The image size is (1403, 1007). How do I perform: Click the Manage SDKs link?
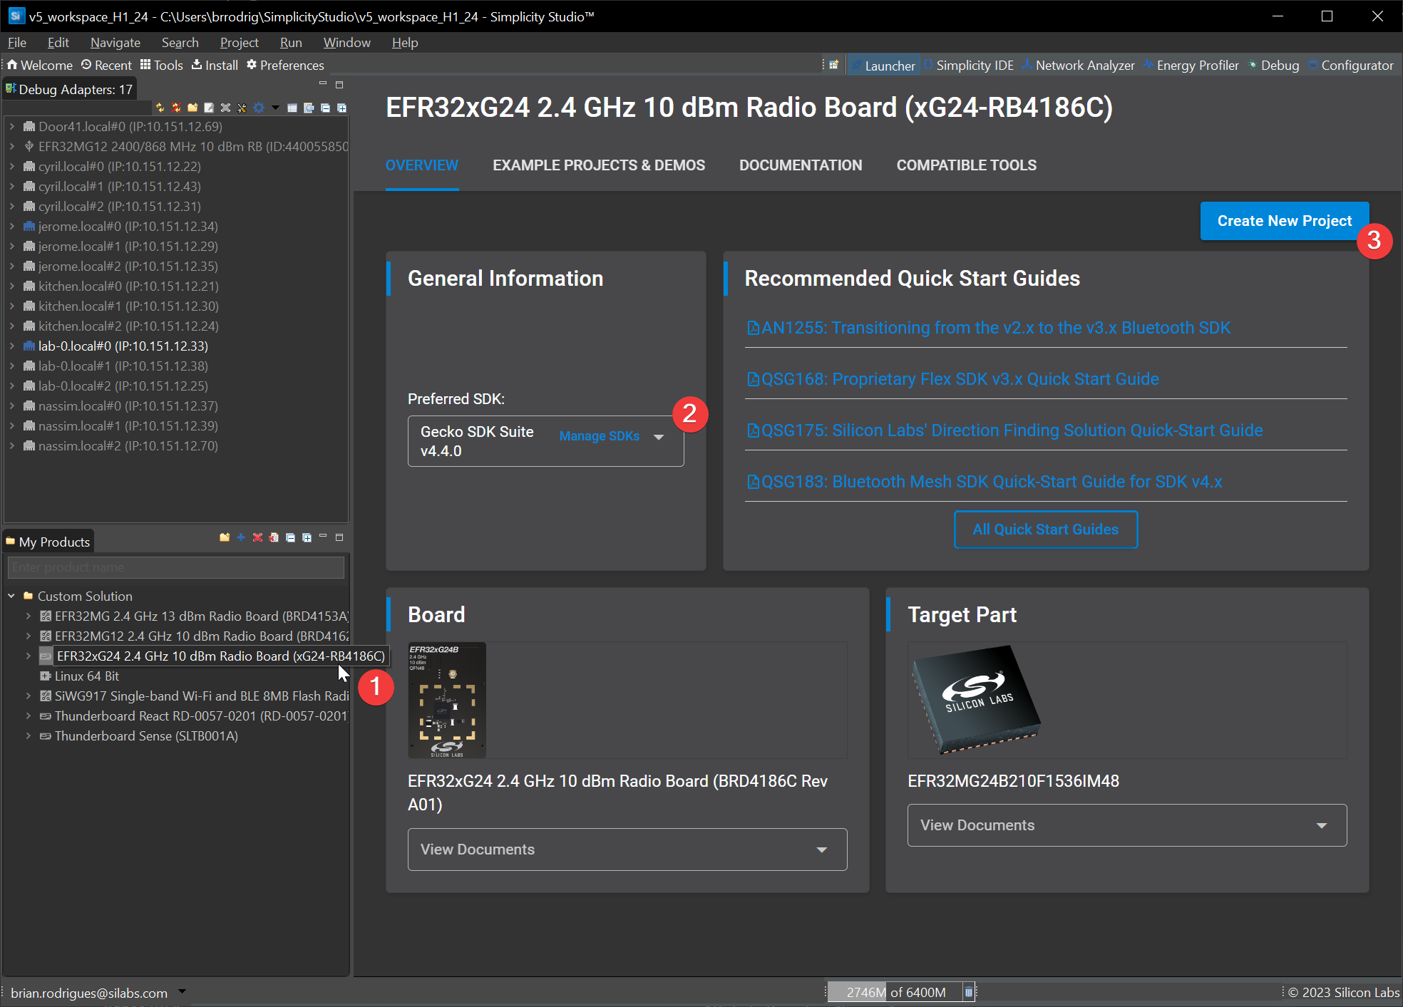coord(600,436)
